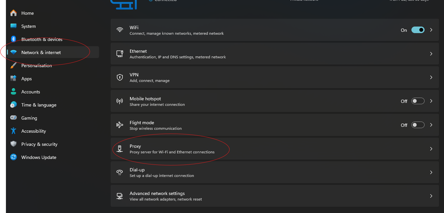Viewport: 444px width, 213px height.
Task: Click the Accessibility figure icon
Action: point(13,131)
